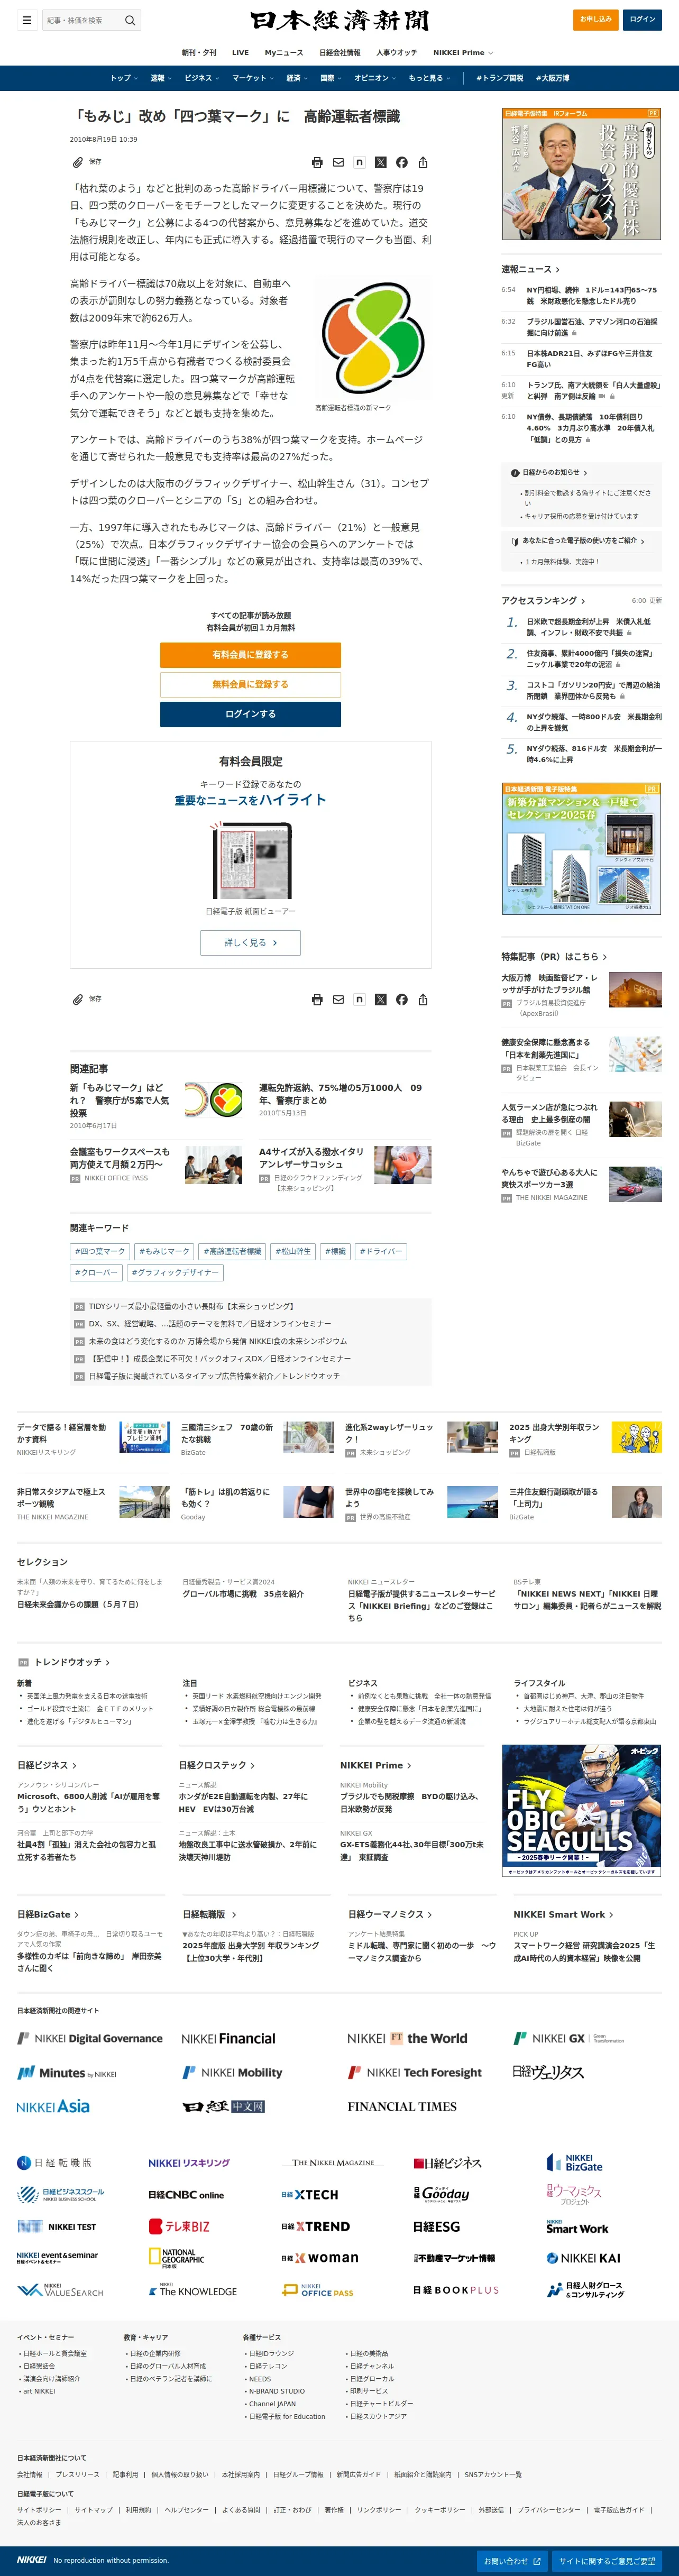
Task: Click the email icon below the article
Action: click(x=338, y=999)
